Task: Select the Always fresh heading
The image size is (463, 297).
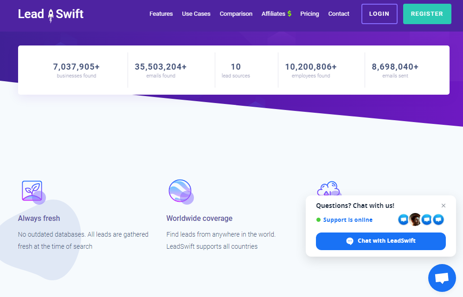Action: [x=39, y=218]
